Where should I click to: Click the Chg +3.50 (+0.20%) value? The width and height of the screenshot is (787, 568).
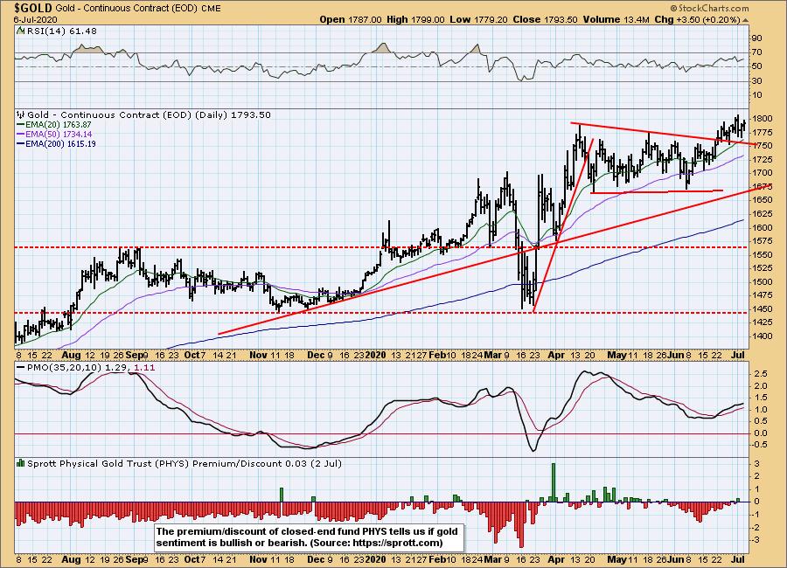(698, 19)
